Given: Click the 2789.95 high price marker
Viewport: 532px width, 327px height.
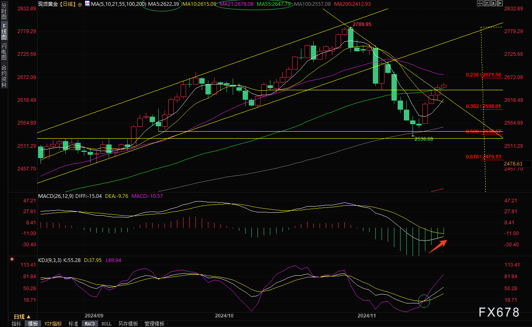Looking at the screenshot, I should tap(362, 24).
